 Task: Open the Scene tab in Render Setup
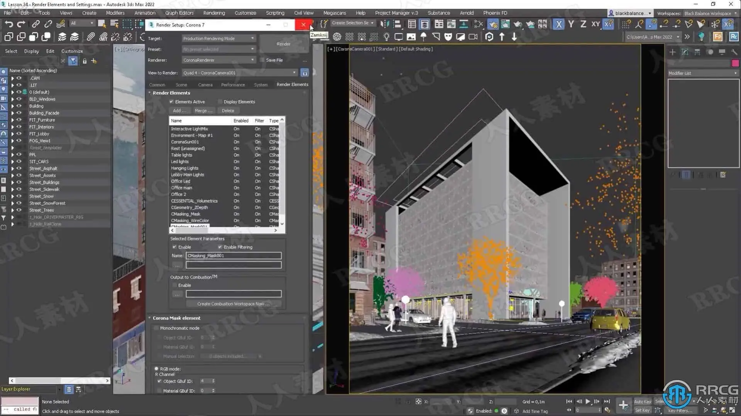pos(181,85)
